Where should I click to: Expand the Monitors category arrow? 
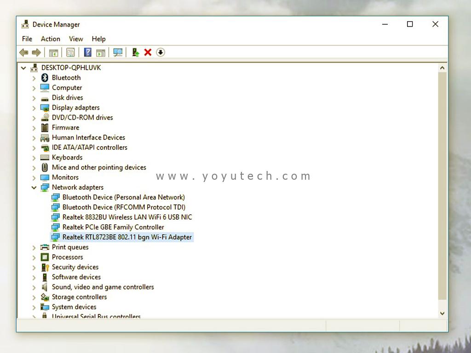(x=34, y=178)
